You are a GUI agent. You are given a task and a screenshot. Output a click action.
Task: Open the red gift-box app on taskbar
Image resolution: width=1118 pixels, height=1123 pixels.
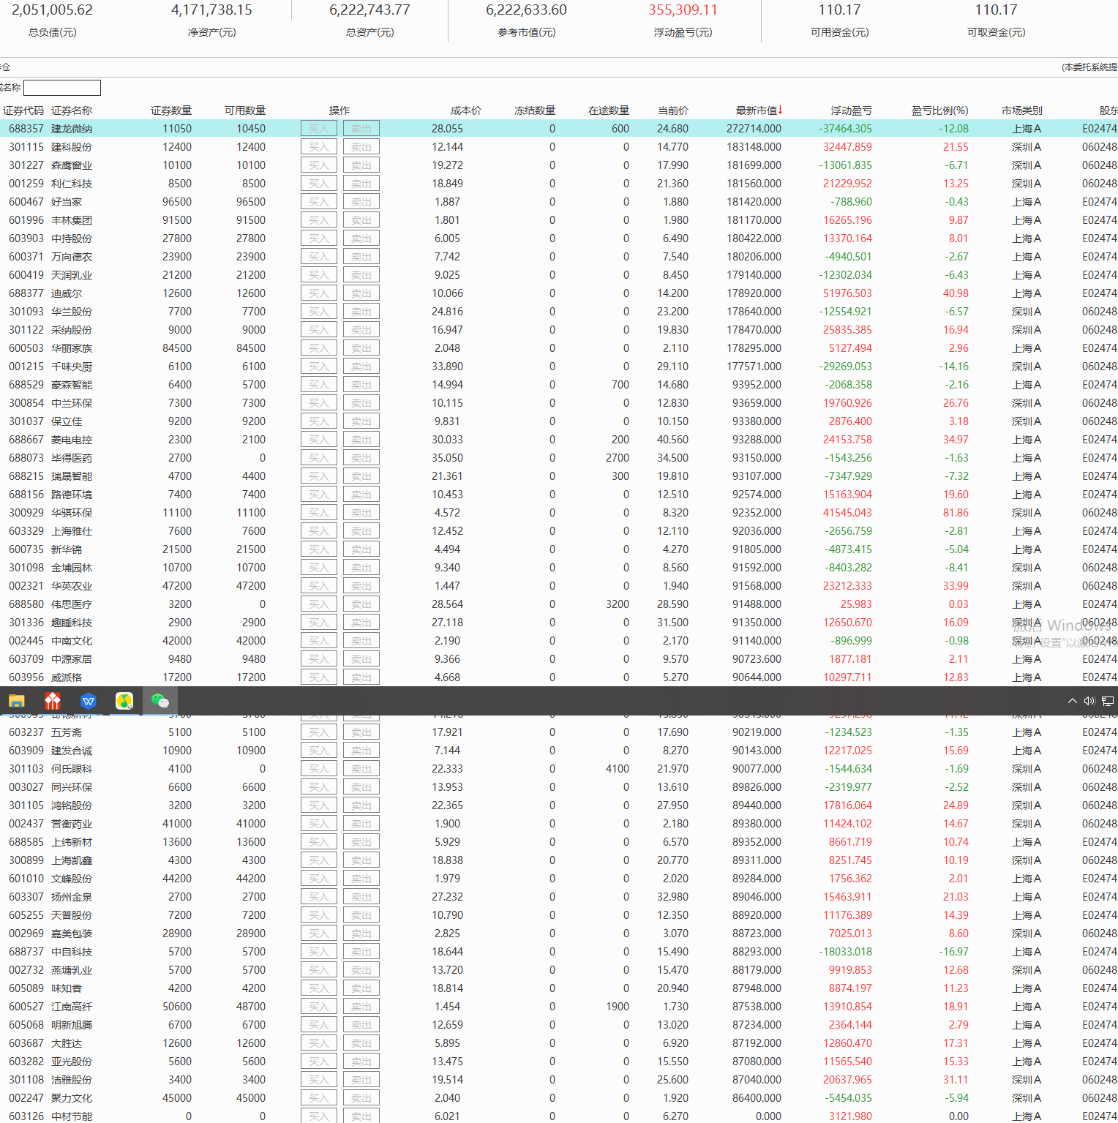[x=53, y=701]
